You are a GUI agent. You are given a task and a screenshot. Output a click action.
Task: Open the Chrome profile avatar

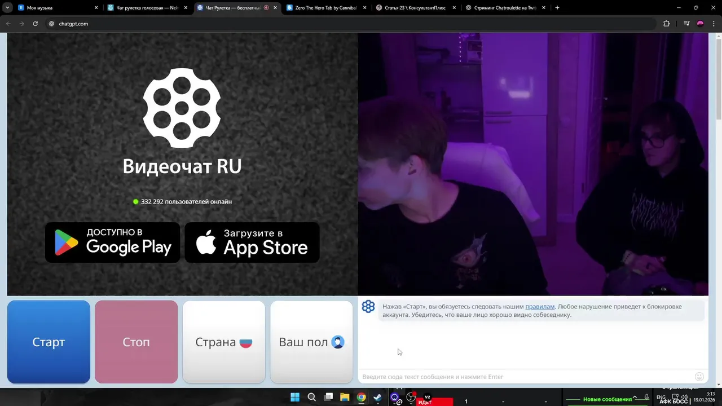[701, 24]
